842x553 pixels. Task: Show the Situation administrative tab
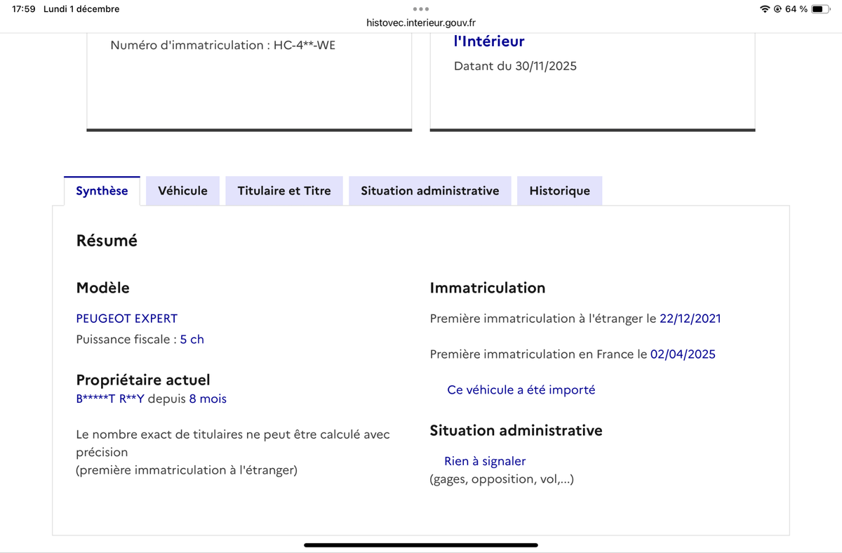430,191
